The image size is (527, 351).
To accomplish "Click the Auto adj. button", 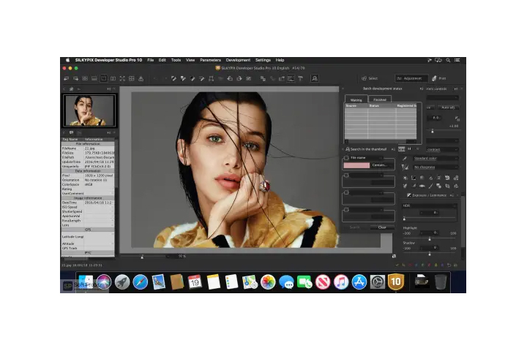I will click(x=448, y=107).
